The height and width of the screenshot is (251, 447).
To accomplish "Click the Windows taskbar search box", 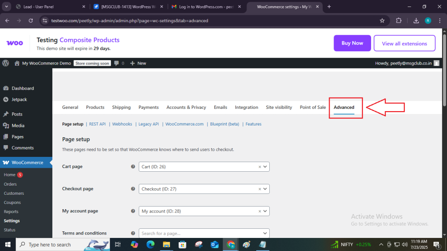I will 63,244.
